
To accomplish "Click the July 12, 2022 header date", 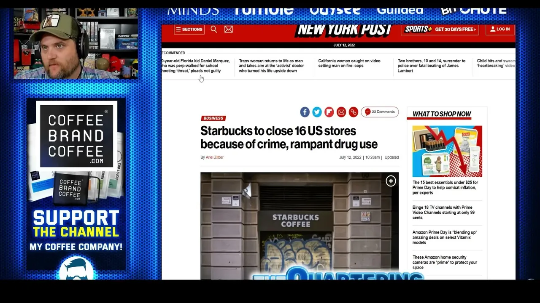I will click(x=344, y=45).
